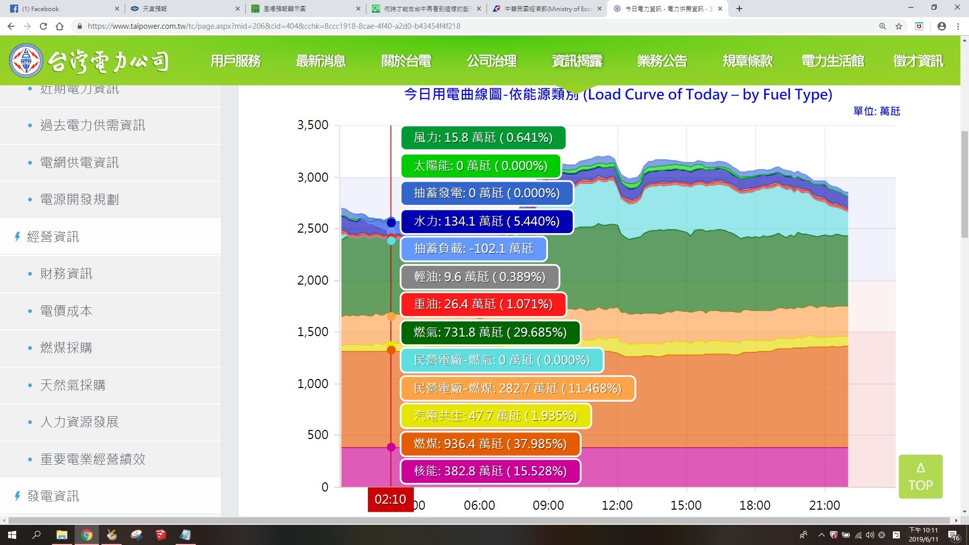This screenshot has height=545, width=969.
Task: Open browser home page
Action: click(x=60, y=26)
